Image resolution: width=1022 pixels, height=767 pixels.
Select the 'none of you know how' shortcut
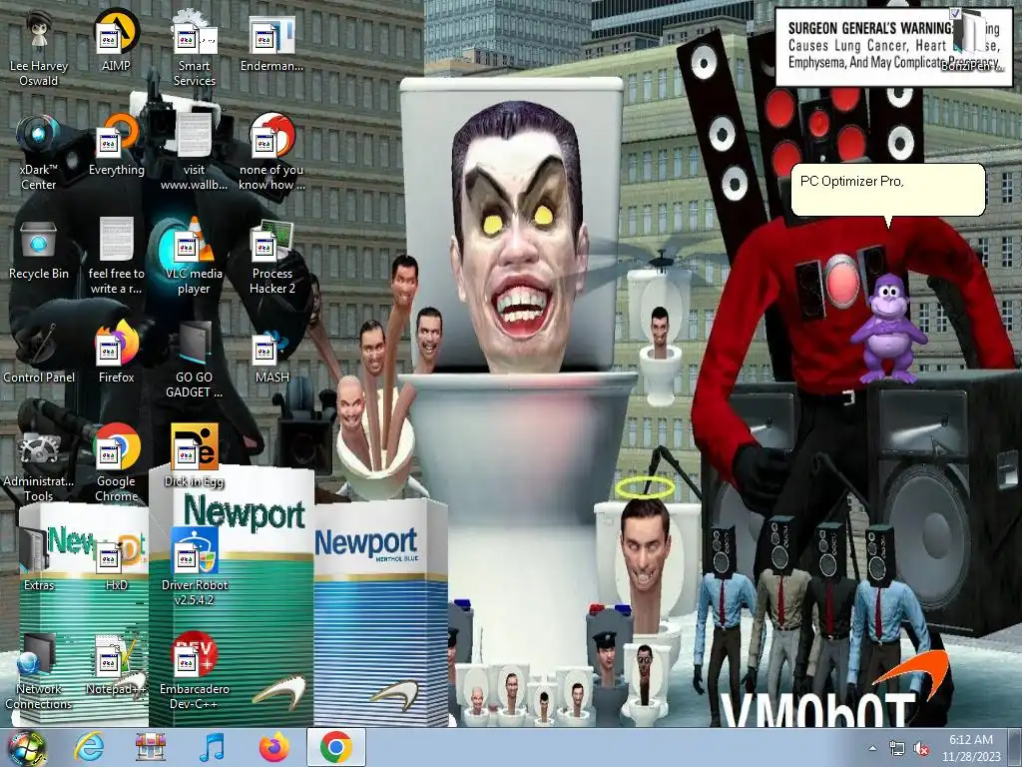(271, 153)
